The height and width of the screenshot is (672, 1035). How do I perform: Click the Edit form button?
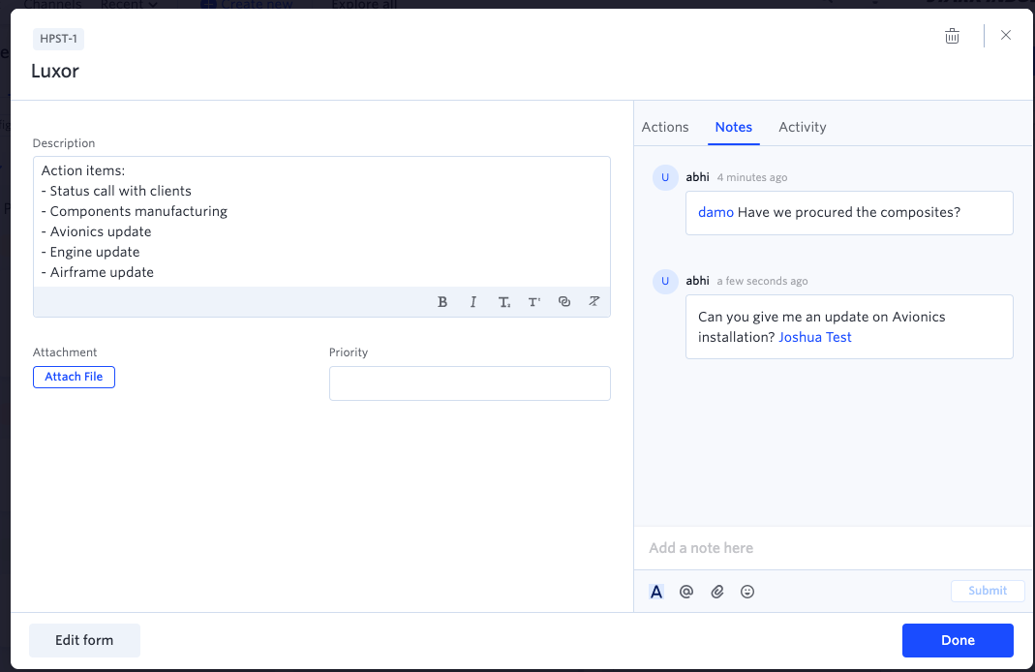pyautogui.click(x=84, y=640)
